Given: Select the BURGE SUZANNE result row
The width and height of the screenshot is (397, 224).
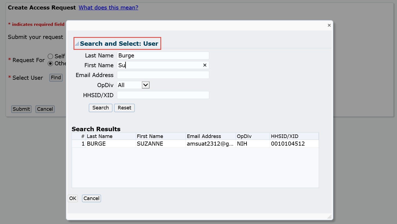Looking at the screenshot, I should pos(150,144).
